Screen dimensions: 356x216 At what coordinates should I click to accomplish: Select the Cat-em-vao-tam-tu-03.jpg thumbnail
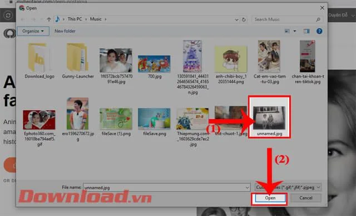[269, 56]
